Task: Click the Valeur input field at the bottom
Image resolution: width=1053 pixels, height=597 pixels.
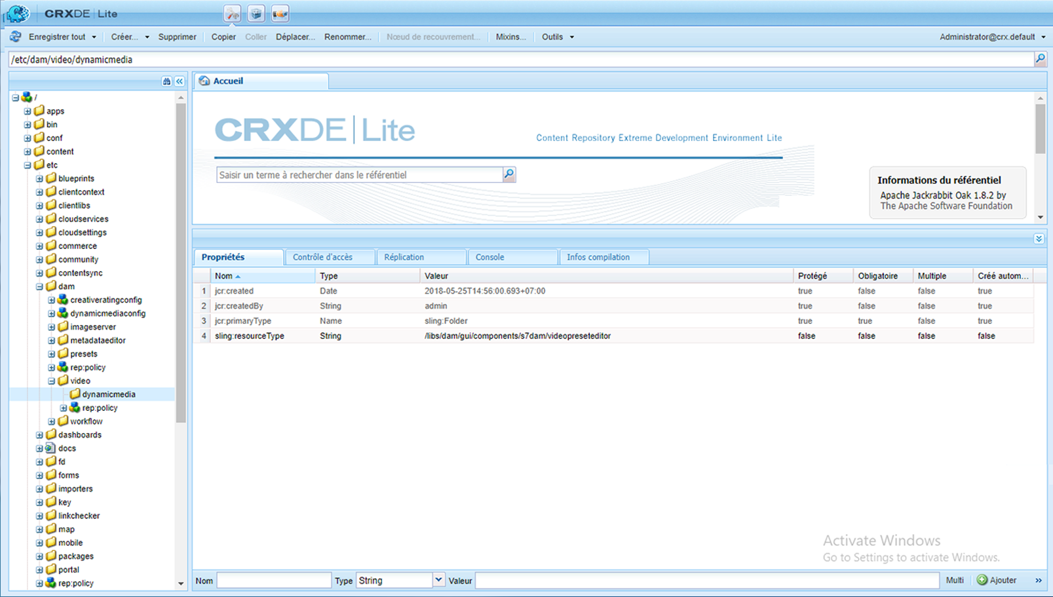Action: coord(708,580)
